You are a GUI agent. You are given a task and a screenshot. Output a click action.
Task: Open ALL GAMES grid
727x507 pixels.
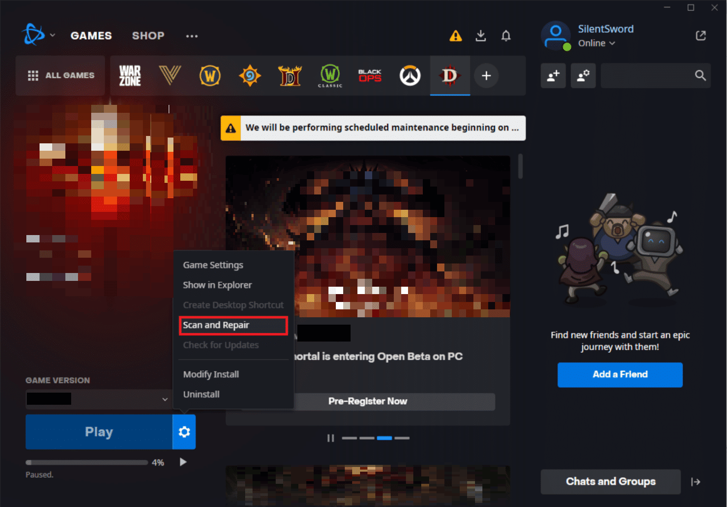61,75
